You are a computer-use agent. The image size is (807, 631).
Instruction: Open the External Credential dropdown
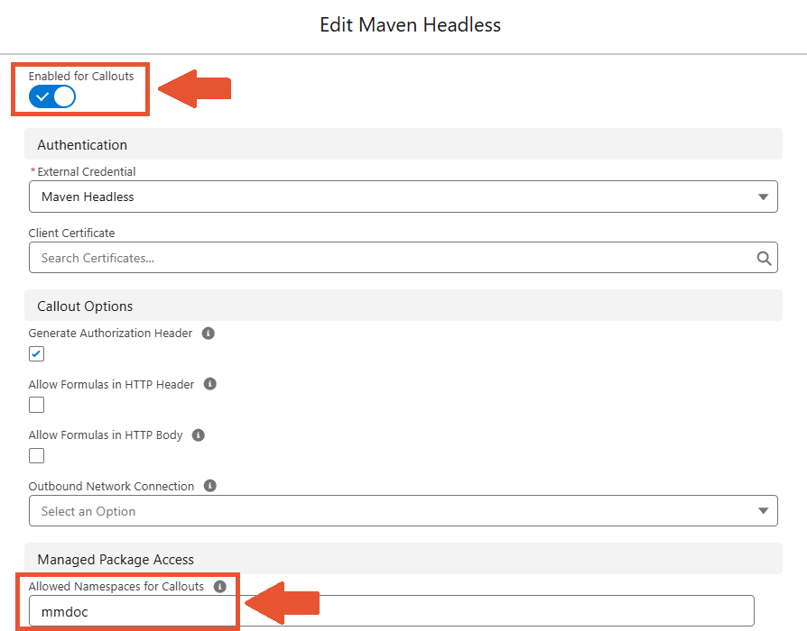[x=403, y=197]
